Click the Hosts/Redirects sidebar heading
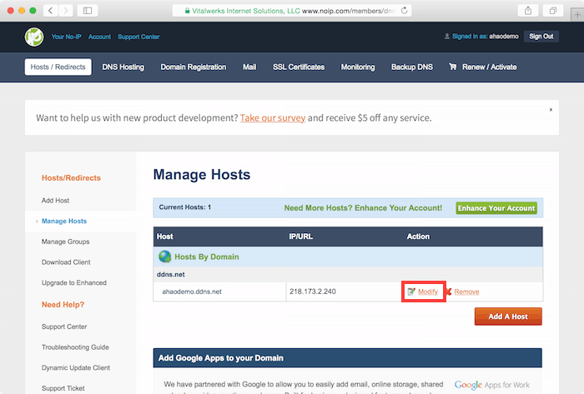 click(x=71, y=178)
